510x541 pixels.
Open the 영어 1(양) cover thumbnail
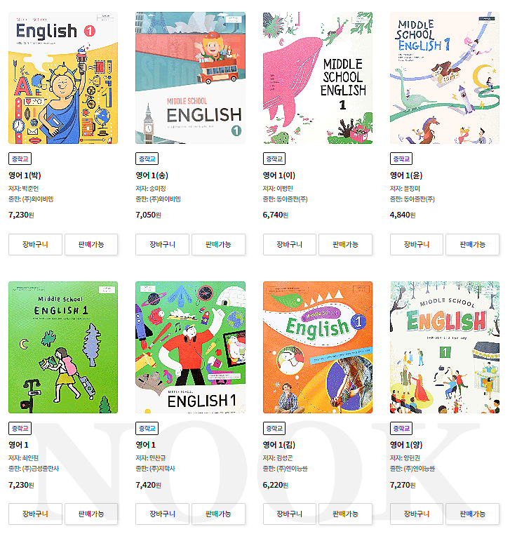(x=445, y=347)
